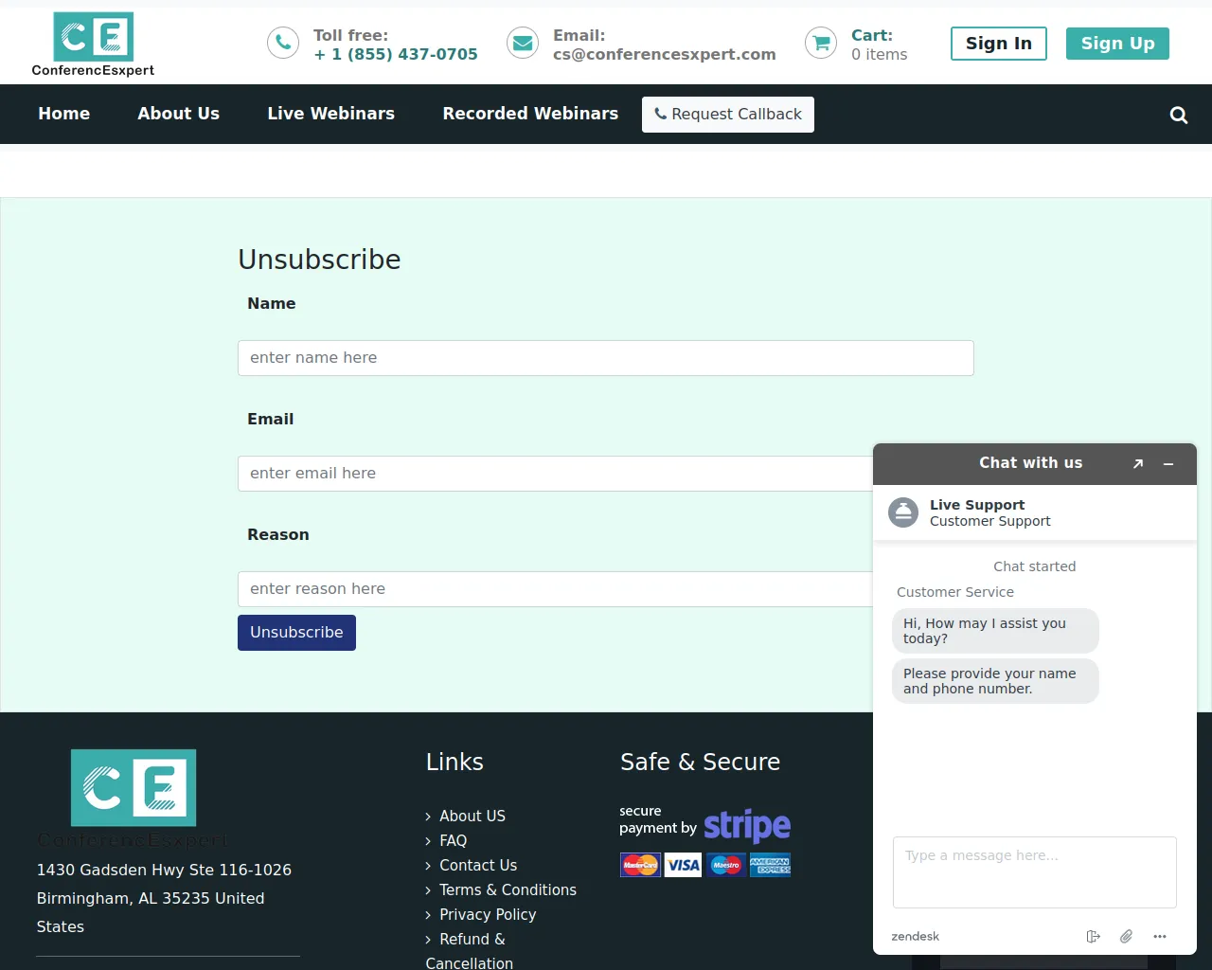The width and height of the screenshot is (1212, 970).
Task: Select the Privacy Policy link
Action: point(488,914)
